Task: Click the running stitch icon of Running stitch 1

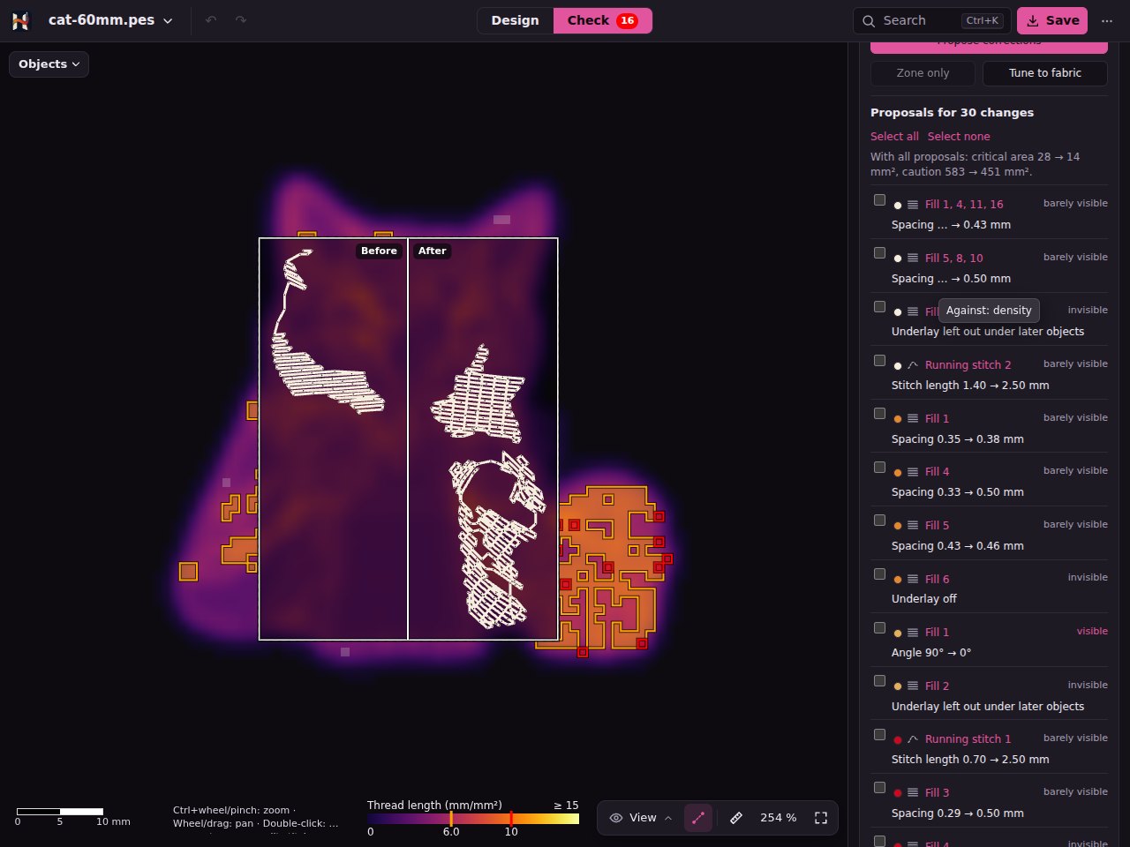Action: coord(913,739)
